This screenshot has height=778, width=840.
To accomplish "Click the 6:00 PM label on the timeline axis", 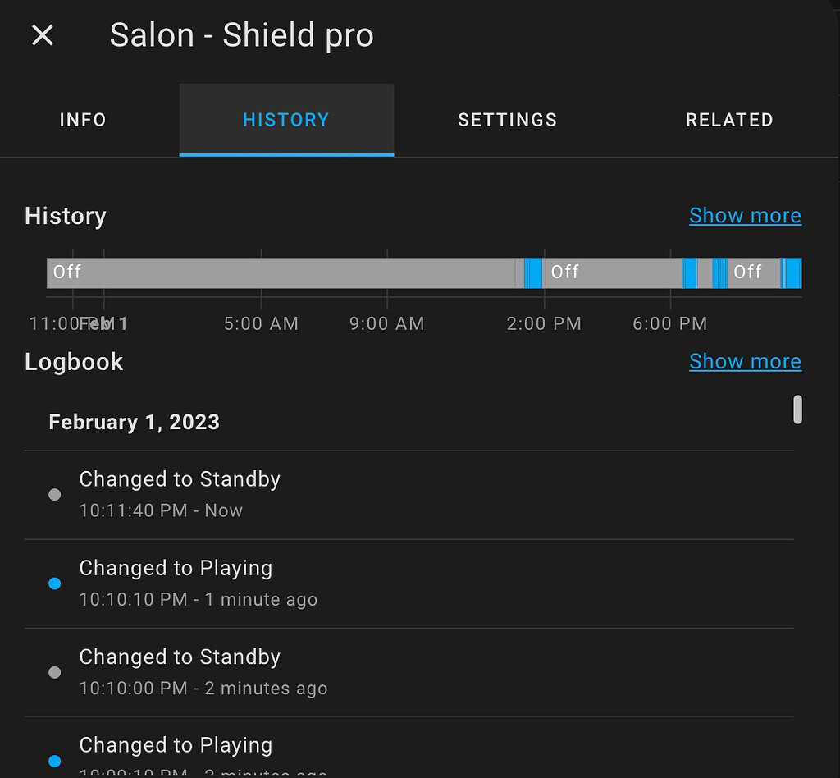I will [669, 323].
